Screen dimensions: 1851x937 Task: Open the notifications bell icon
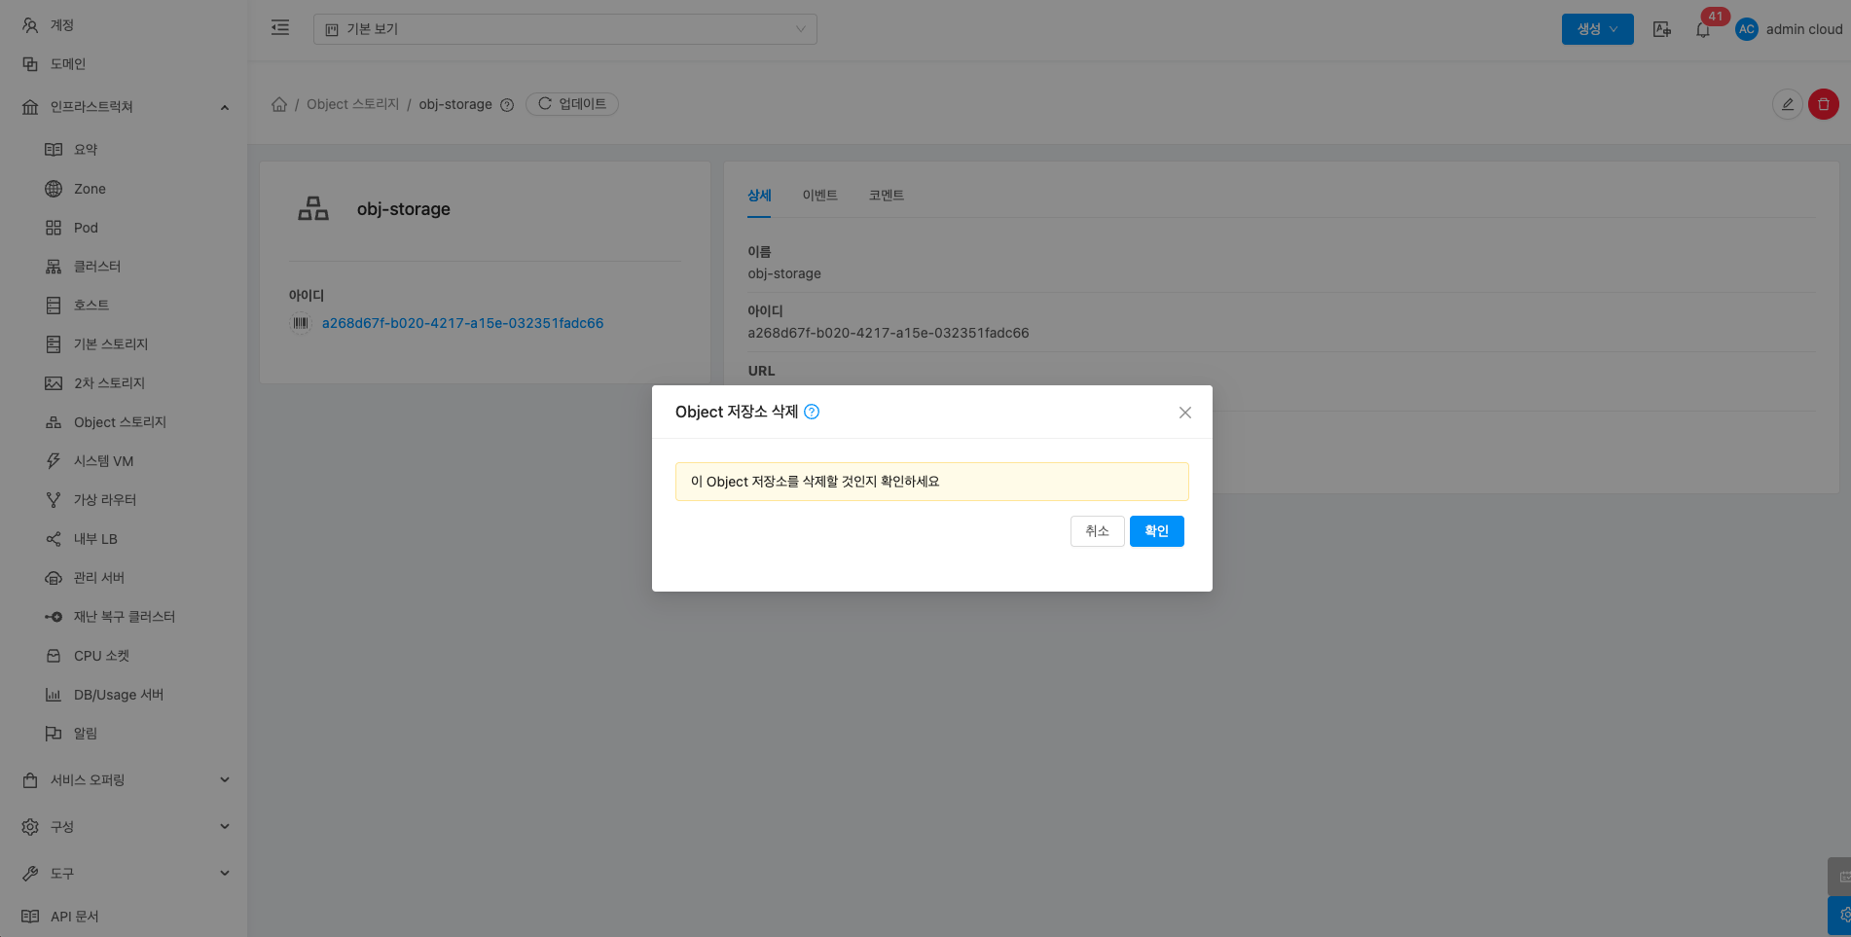(x=1702, y=30)
